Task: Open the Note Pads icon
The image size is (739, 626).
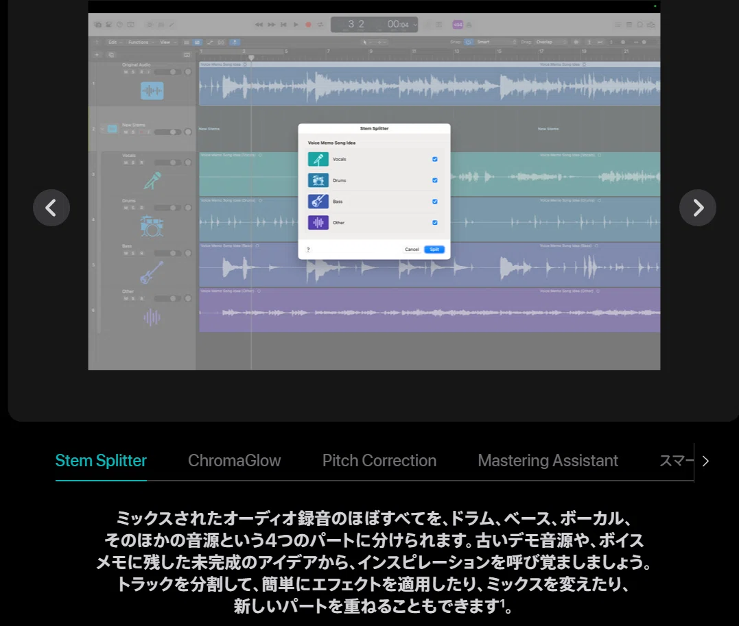Action: pos(629,25)
